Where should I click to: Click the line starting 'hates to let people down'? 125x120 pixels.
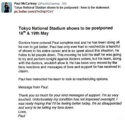[70, 55]
